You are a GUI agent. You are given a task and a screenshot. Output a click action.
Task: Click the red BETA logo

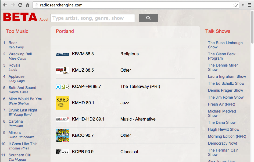[20, 17]
